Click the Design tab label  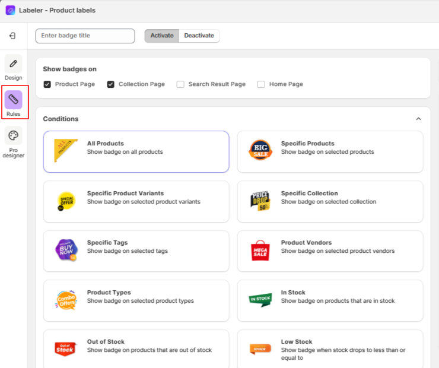click(x=14, y=78)
